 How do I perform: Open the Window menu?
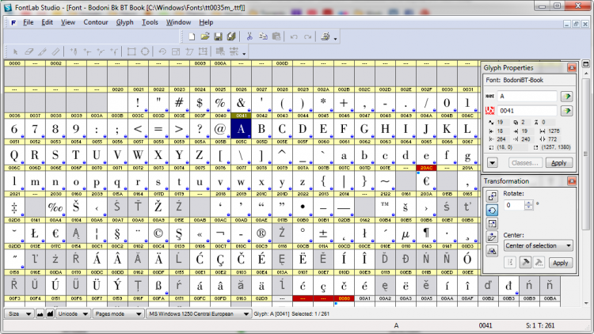tap(178, 22)
